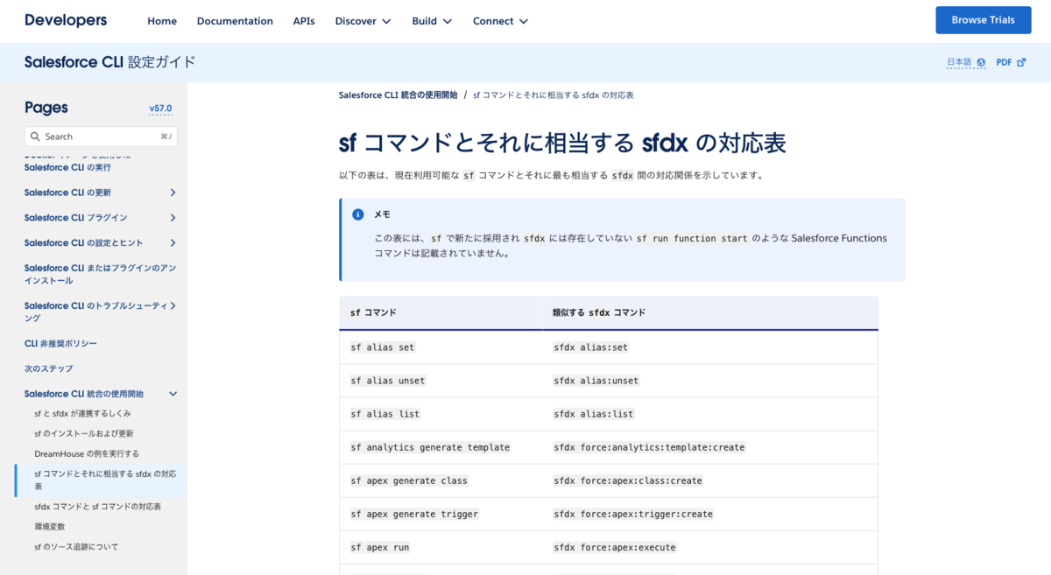Click the Pages search field
This screenshot has height=575, width=1051.
101,137
